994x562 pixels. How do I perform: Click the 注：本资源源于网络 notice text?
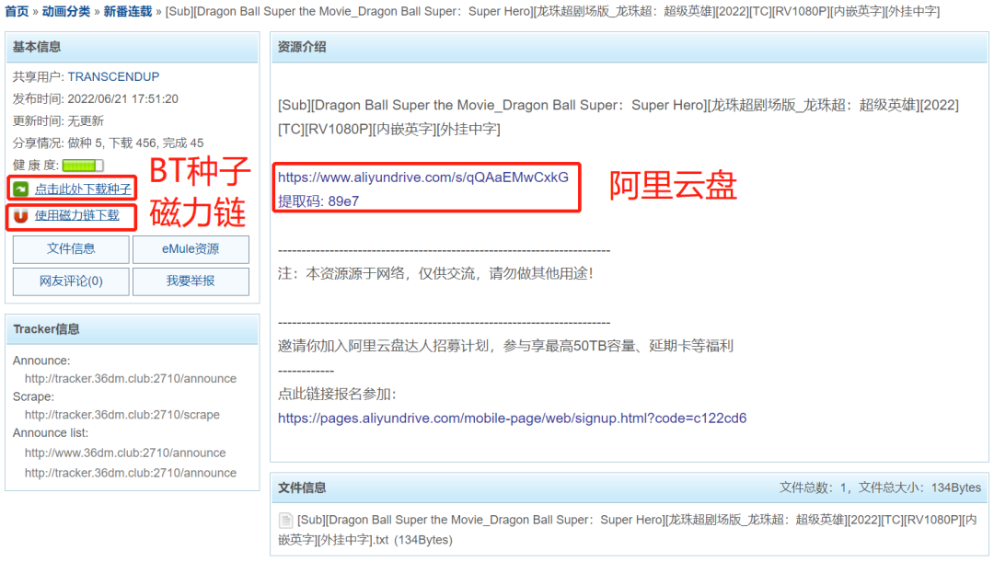click(x=436, y=274)
